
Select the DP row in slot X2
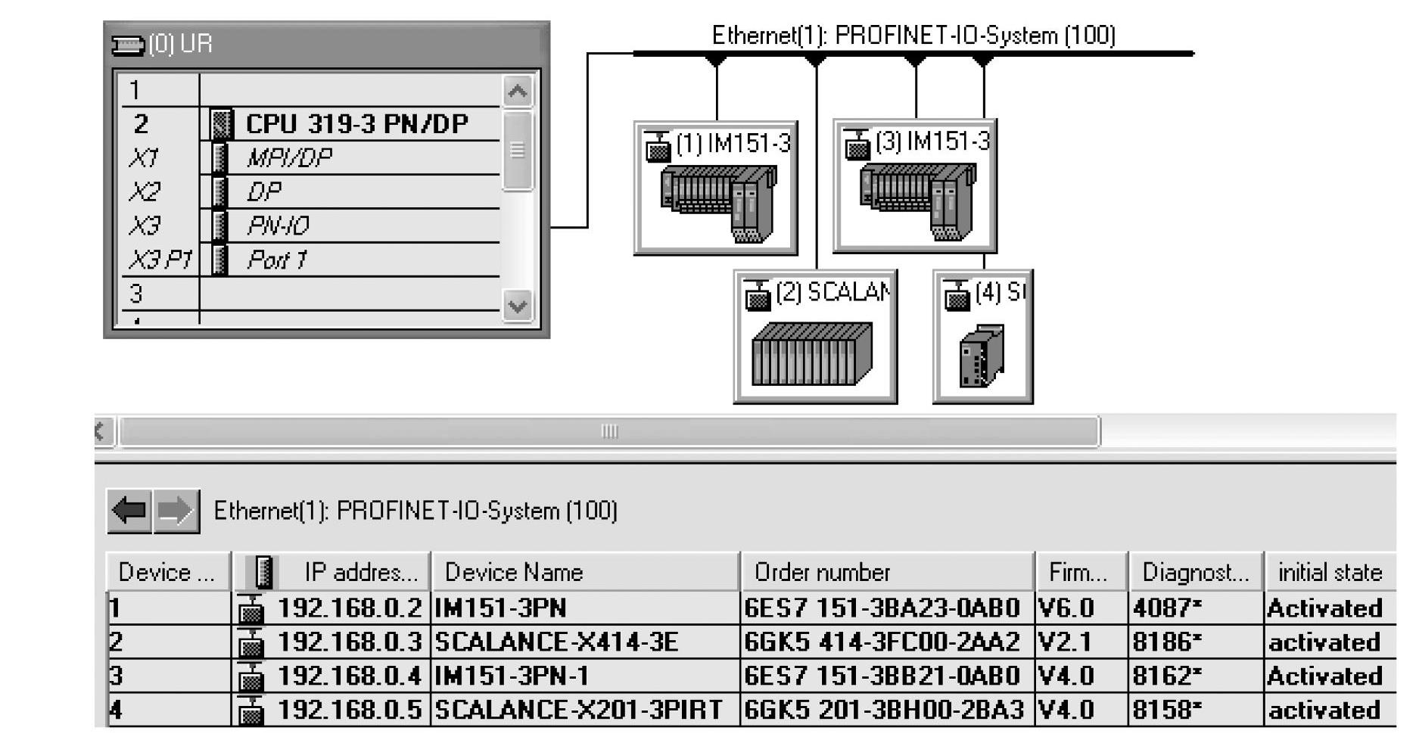coord(311,191)
